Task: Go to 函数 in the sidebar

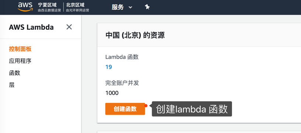Action: [x=15, y=73]
